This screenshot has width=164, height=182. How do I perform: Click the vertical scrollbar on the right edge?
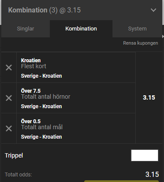point(163,12)
